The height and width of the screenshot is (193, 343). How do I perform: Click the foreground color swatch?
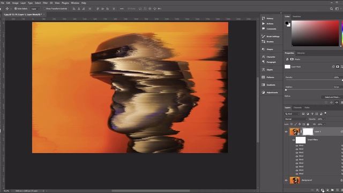[287, 23]
